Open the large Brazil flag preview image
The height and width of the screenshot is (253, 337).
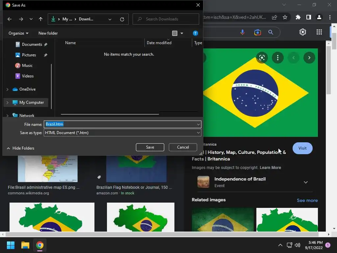[x=260, y=93]
